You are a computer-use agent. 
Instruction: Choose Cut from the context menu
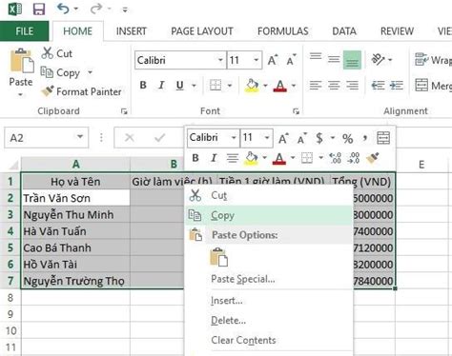[x=269, y=196]
